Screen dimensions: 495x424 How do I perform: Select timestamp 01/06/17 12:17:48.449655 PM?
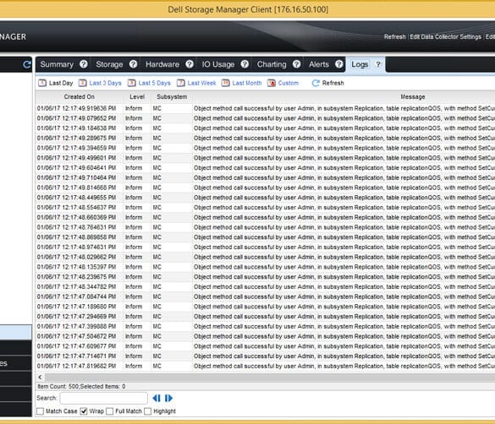point(76,198)
